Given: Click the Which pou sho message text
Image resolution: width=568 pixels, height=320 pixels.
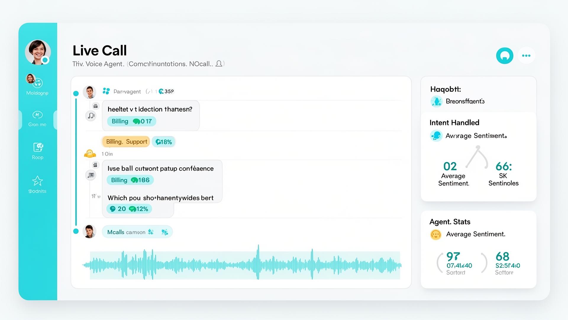Looking at the screenshot, I should [x=160, y=198].
